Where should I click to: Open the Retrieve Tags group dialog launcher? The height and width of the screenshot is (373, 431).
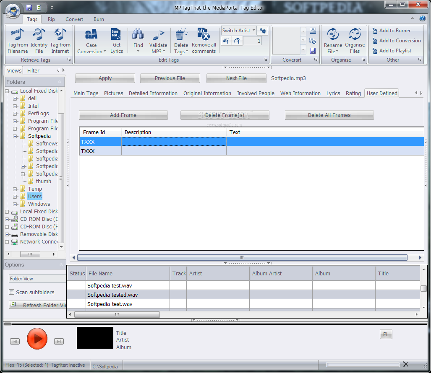[69, 60]
